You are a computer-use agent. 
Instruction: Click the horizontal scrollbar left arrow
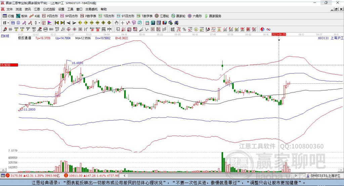tap(125, 176)
